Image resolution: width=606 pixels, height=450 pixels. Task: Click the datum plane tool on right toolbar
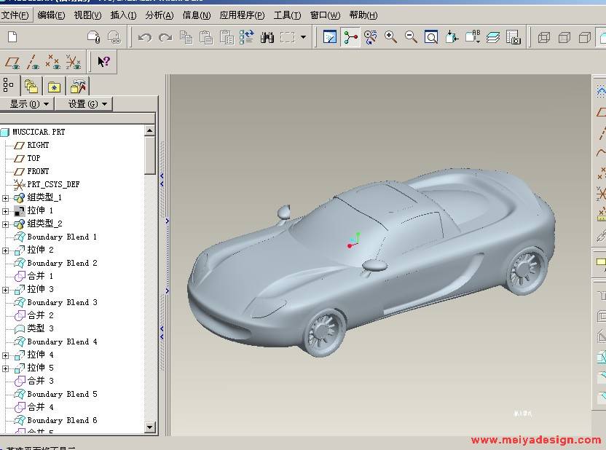(601, 112)
